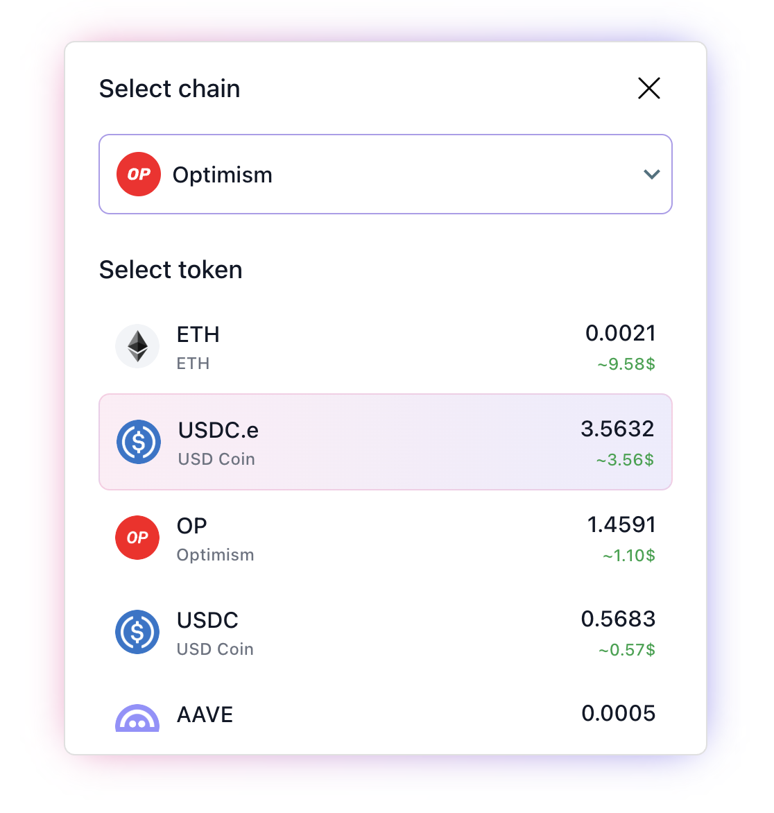
Task: Click the dollar sign on the USDC logo
Action: point(137,632)
